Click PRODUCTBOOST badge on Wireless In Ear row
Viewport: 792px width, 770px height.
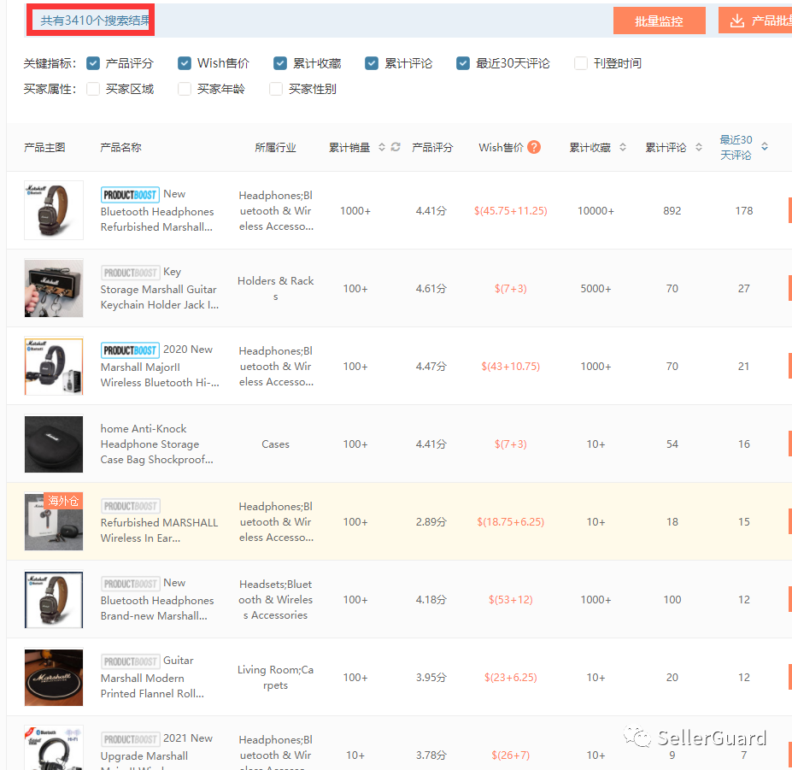click(131, 506)
